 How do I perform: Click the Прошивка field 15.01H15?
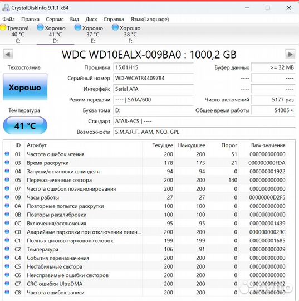pos(153,67)
